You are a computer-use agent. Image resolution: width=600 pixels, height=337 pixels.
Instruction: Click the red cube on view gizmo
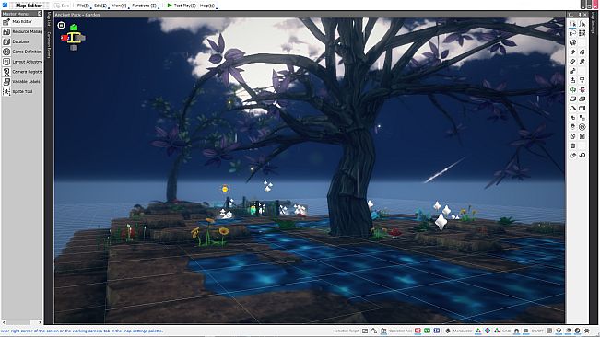pyautogui.click(x=65, y=38)
